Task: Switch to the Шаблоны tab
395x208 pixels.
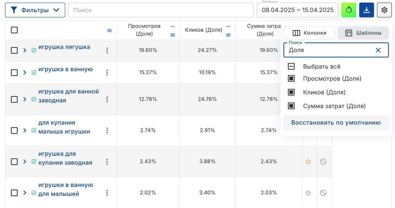Action: click(x=363, y=33)
